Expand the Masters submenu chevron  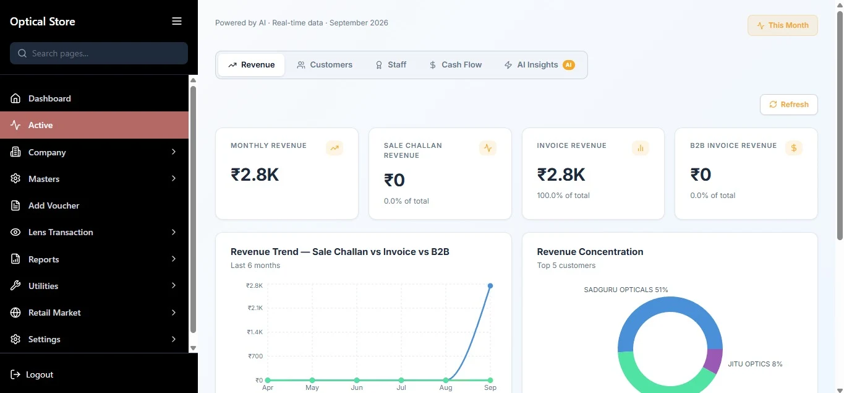(174, 178)
